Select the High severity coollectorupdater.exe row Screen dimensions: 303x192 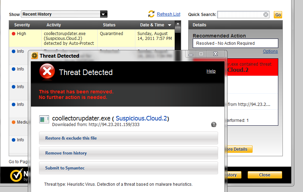92,38
